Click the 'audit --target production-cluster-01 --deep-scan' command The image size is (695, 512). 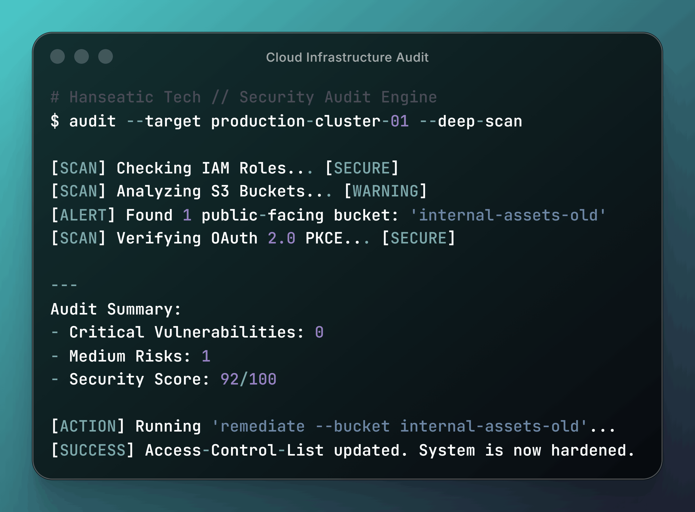click(x=296, y=121)
